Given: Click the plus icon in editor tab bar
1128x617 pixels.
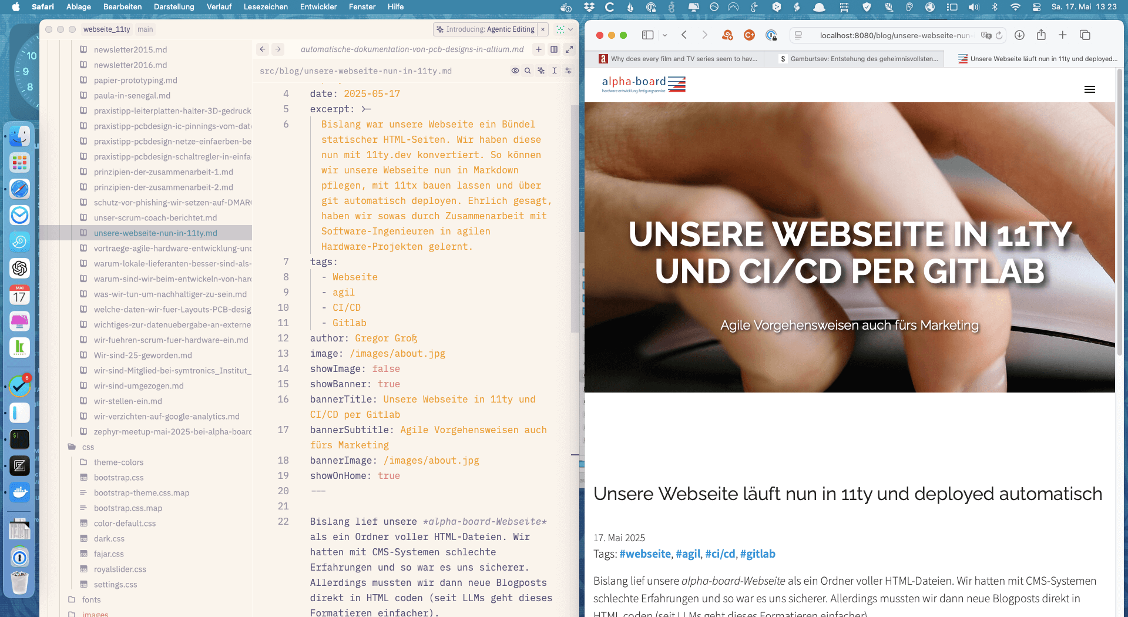Looking at the screenshot, I should point(538,49).
